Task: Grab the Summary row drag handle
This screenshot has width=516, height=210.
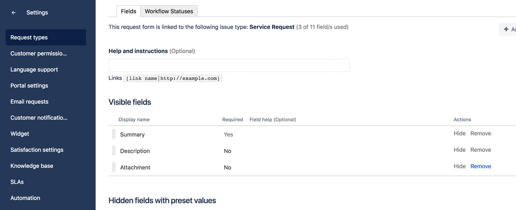Action: point(114,134)
